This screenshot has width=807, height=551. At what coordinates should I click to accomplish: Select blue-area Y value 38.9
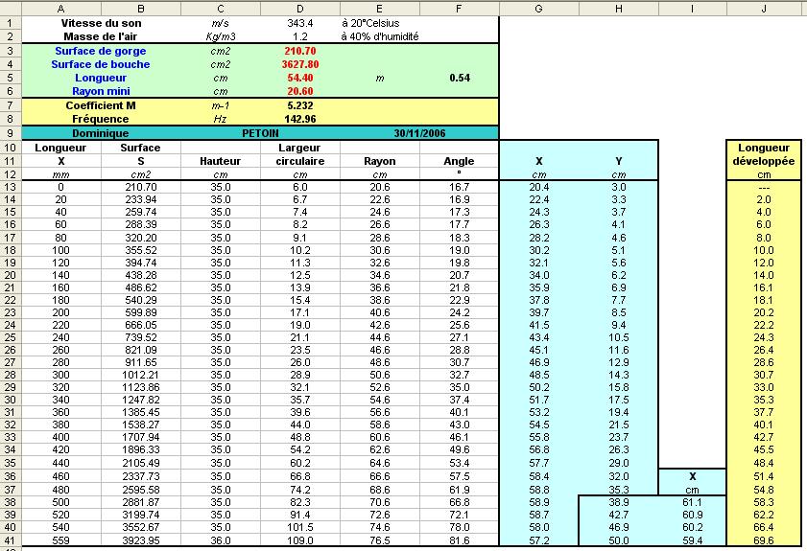tap(619, 502)
